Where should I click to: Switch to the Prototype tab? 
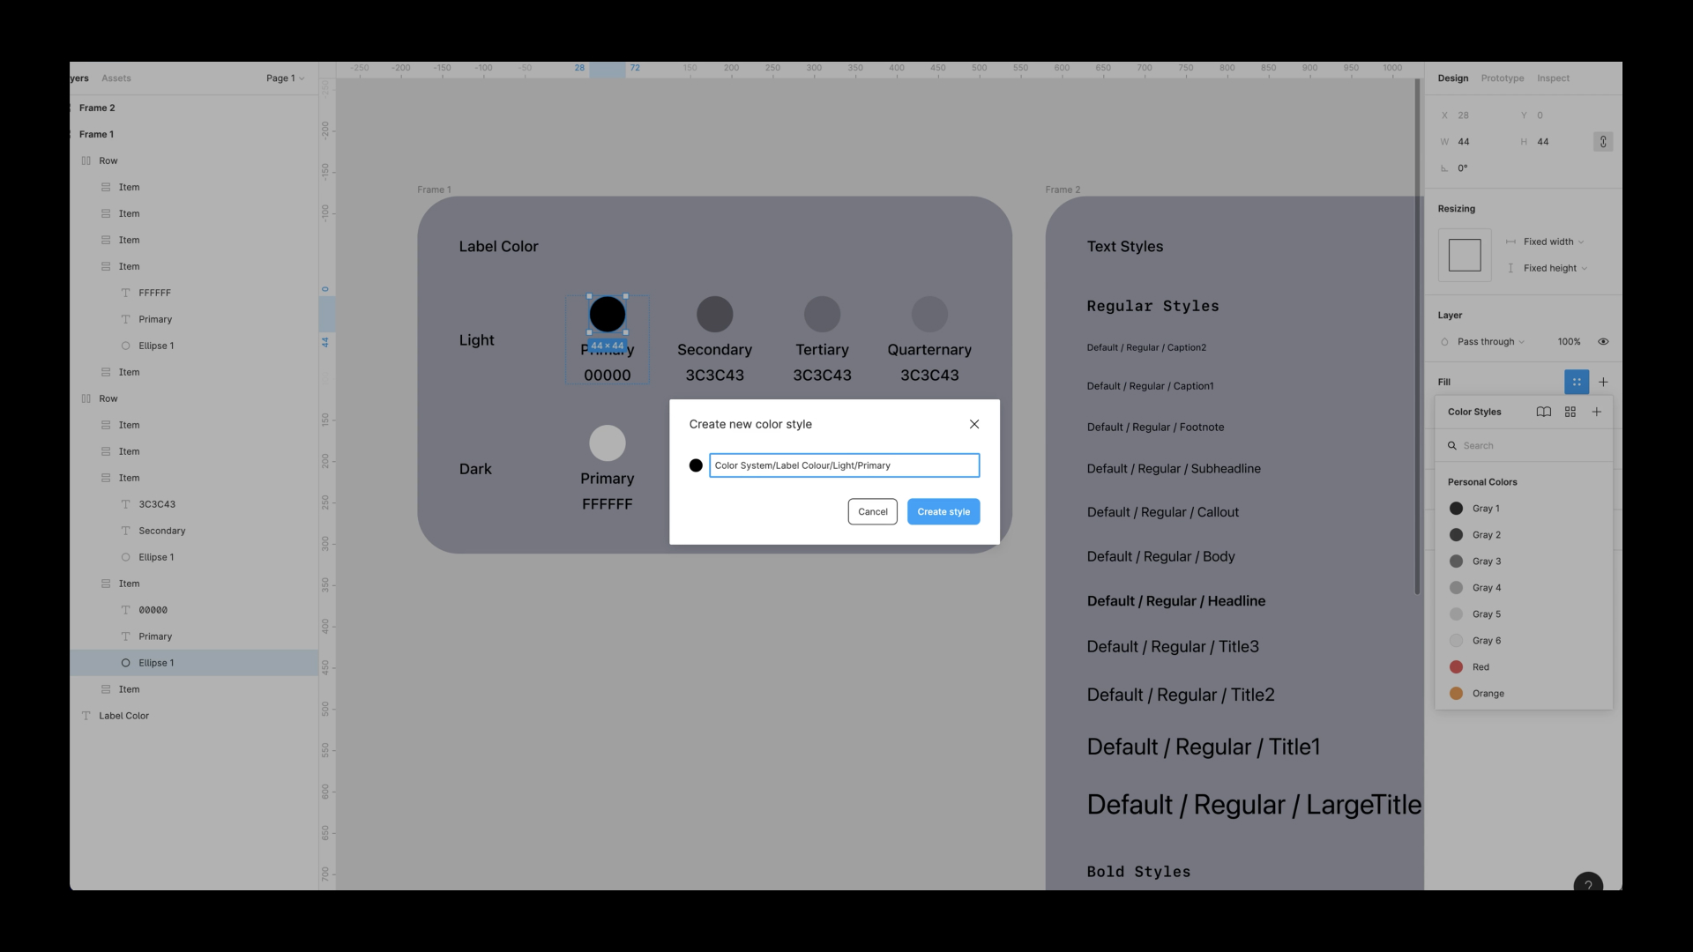coord(1503,78)
